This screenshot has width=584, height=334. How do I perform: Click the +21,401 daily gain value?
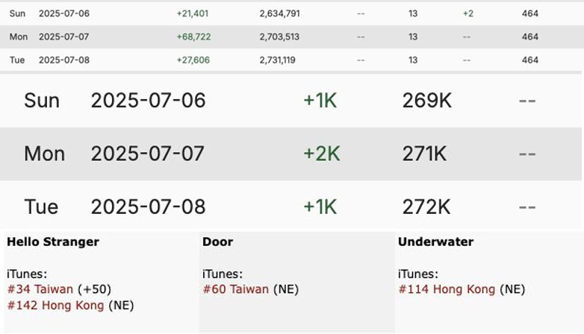pyautogui.click(x=193, y=13)
